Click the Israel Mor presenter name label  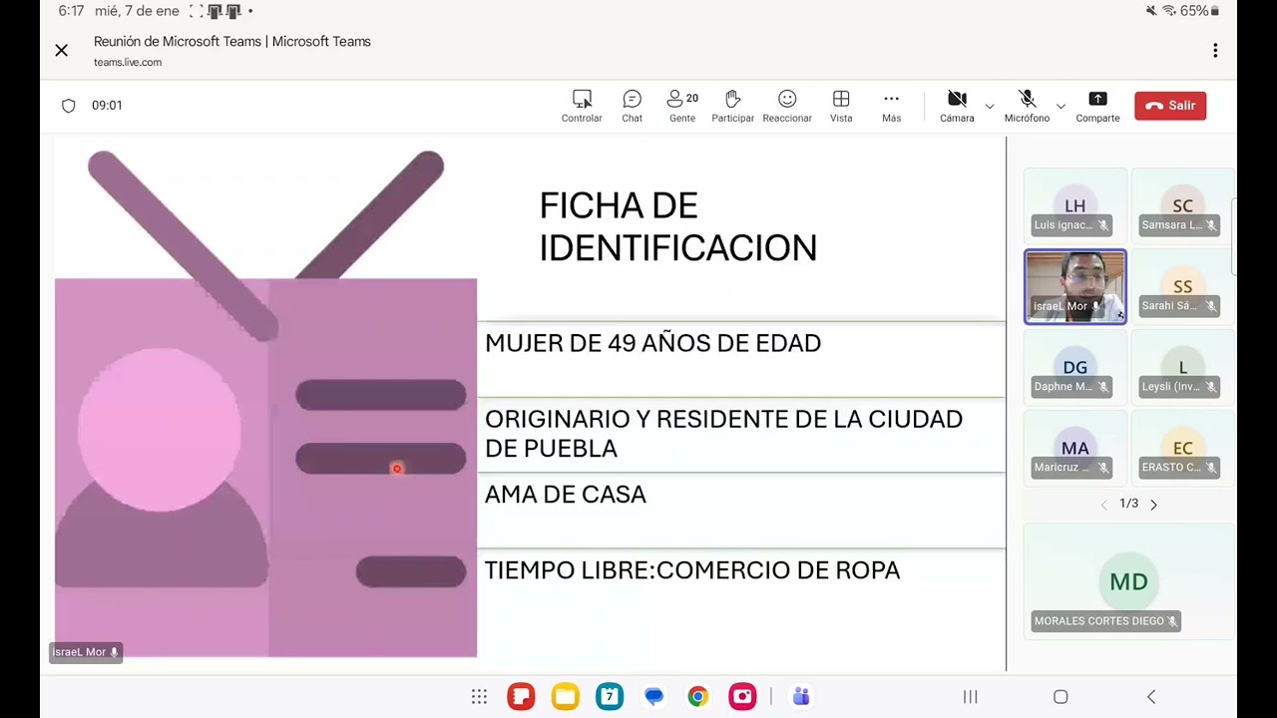pyautogui.click(x=86, y=652)
